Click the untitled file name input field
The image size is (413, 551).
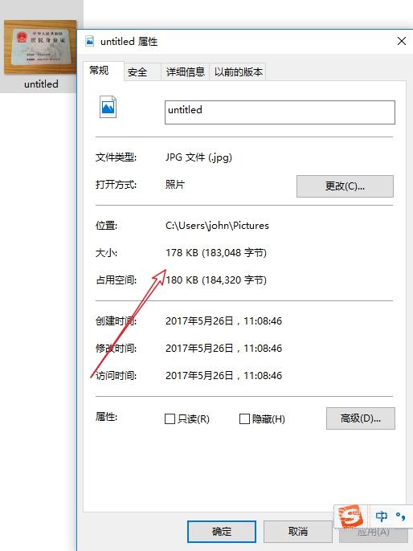(280, 112)
